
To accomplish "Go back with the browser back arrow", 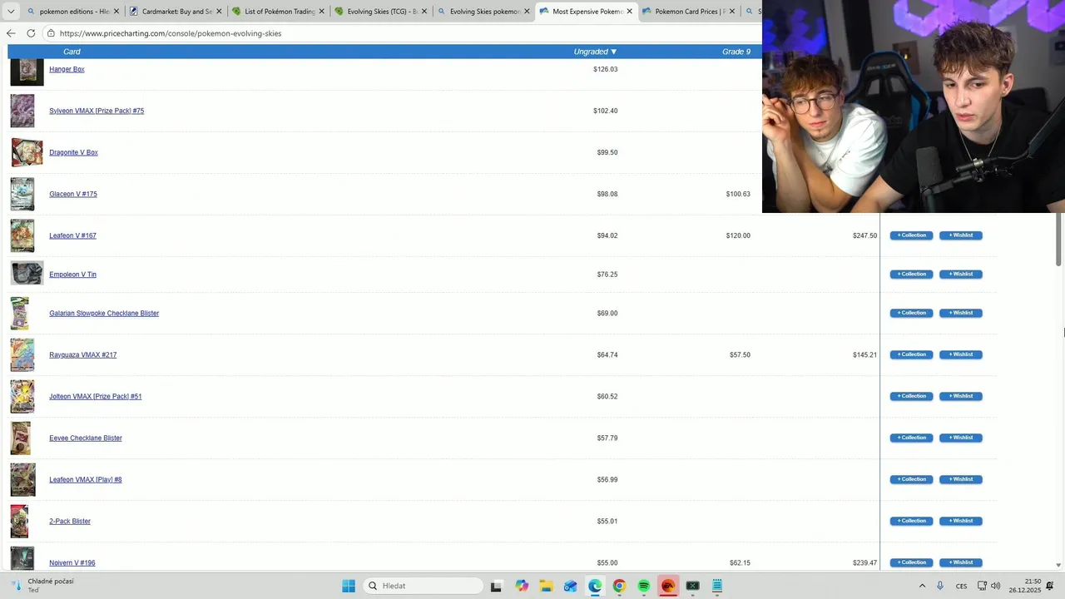I will (x=11, y=33).
